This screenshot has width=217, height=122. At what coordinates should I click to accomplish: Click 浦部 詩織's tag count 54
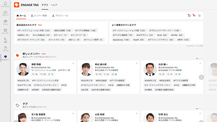(35, 74)
